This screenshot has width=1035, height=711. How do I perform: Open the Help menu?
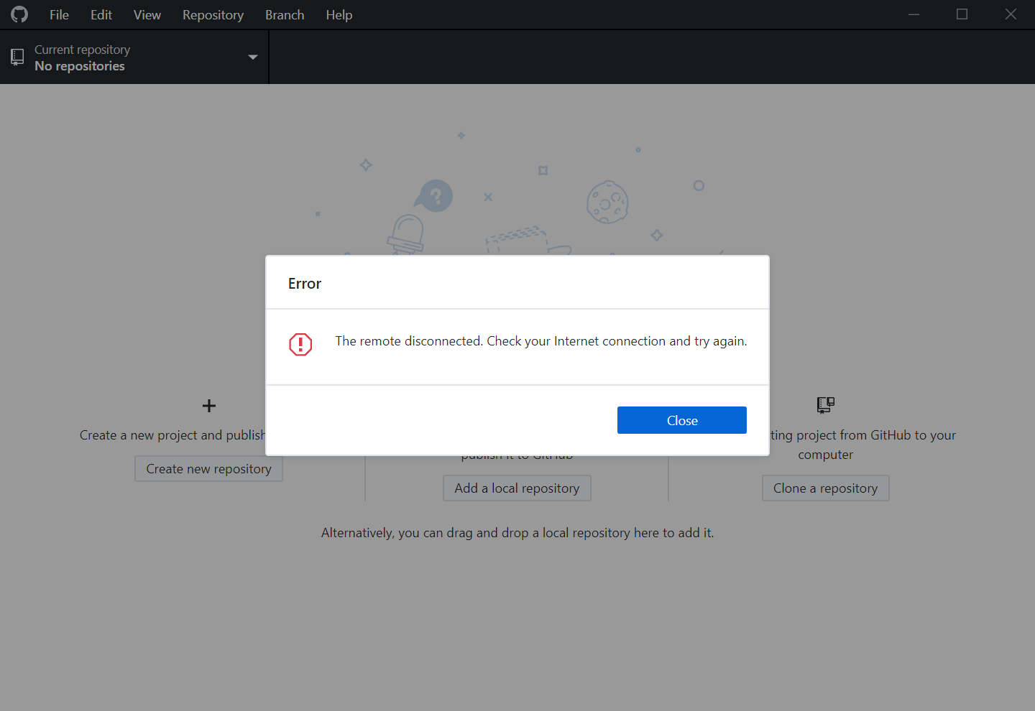(x=339, y=14)
